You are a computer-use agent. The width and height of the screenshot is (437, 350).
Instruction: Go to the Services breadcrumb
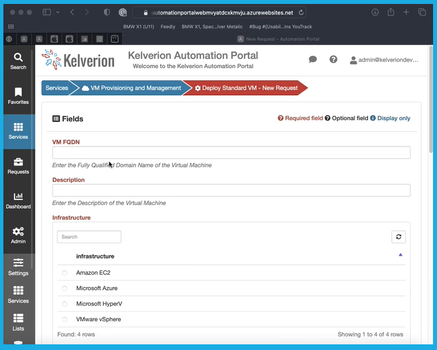click(x=56, y=88)
